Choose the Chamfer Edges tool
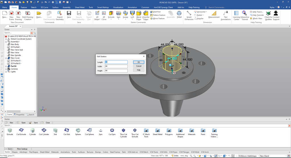The height and width of the screenshot is (158, 291). pos(146,14)
